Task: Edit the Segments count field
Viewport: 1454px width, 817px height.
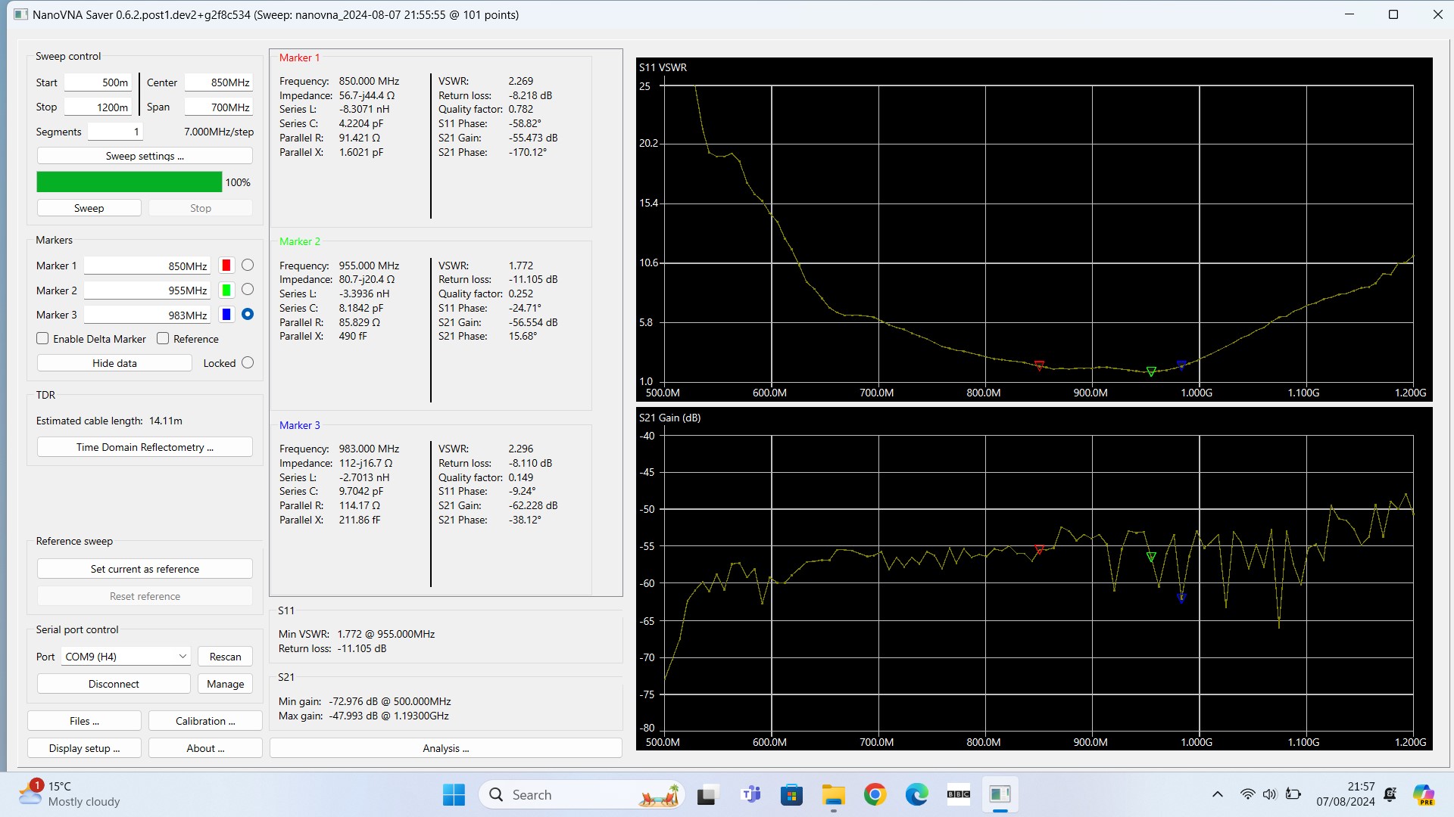Action: click(x=115, y=132)
